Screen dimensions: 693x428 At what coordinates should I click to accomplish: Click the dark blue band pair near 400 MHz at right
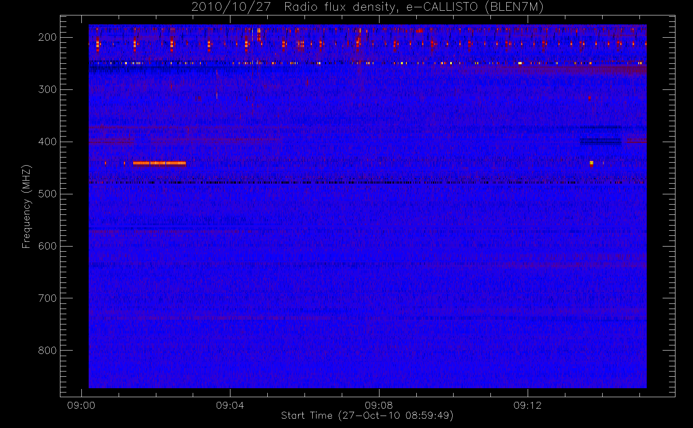click(600, 141)
